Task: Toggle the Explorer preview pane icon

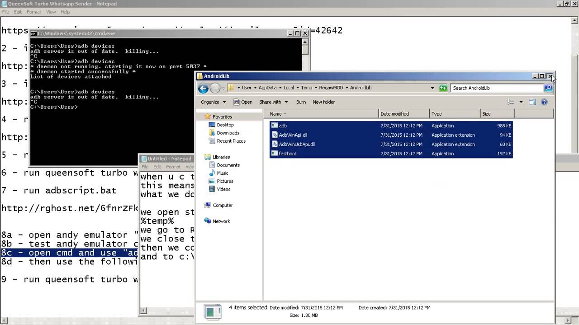Action: pos(532,102)
